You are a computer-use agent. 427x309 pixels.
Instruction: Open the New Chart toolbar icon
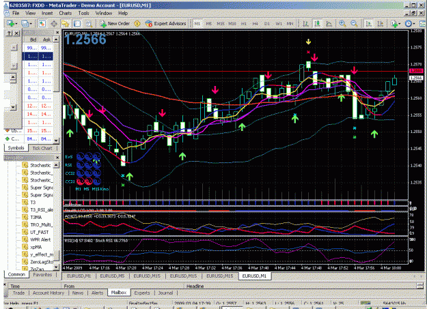point(11,24)
